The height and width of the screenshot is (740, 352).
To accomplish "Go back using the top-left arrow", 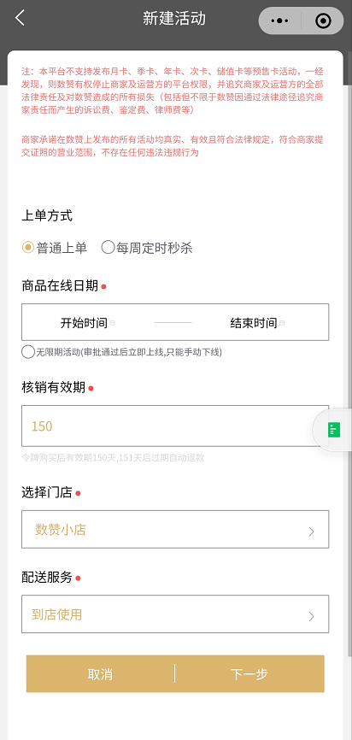I will [x=20, y=19].
